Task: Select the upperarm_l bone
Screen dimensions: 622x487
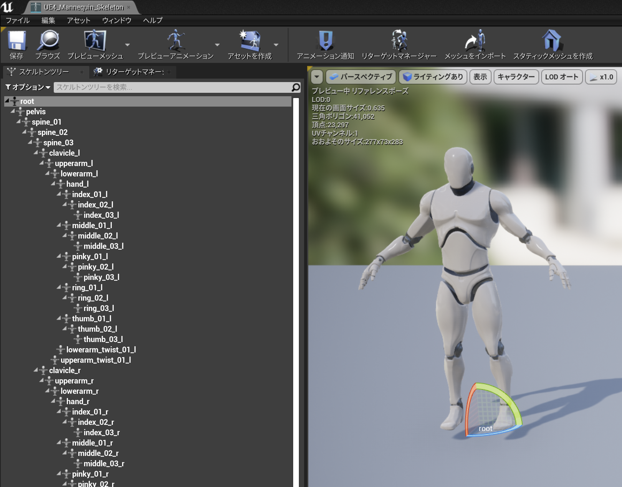Action: tap(74, 163)
